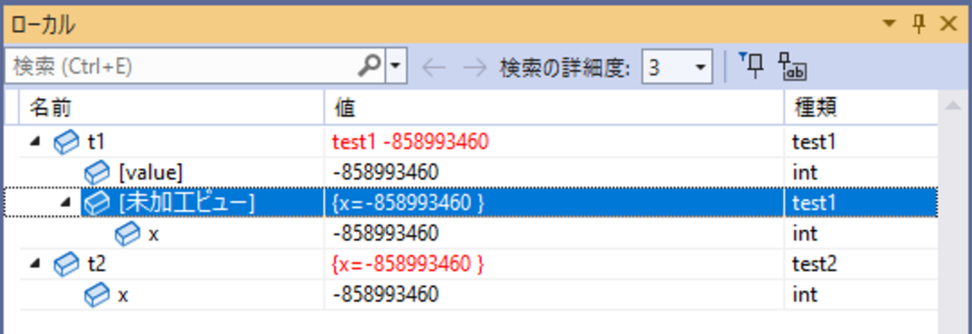Image resolution: width=972 pixels, height=334 pixels.
Task: Click the test1 type cell of t1
Action: click(x=814, y=141)
